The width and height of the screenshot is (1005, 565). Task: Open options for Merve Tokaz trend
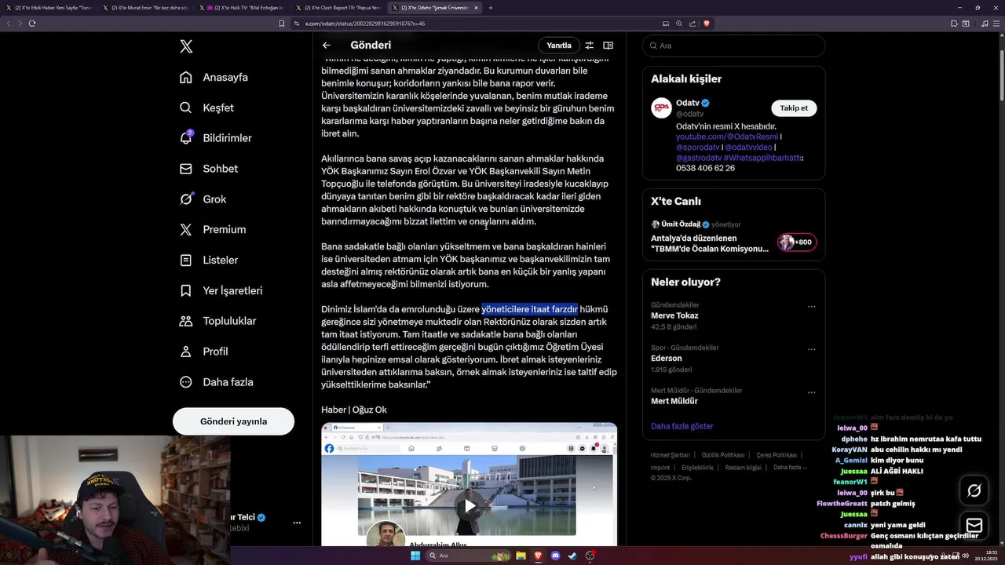[x=812, y=307]
